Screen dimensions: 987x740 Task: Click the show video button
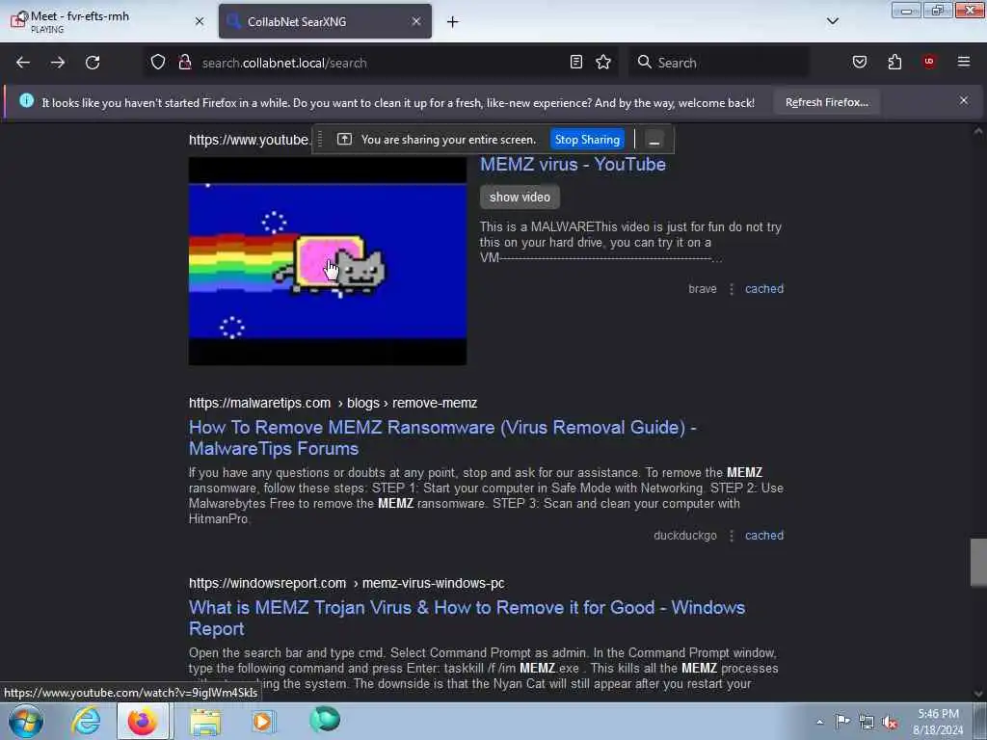point(520,197)
